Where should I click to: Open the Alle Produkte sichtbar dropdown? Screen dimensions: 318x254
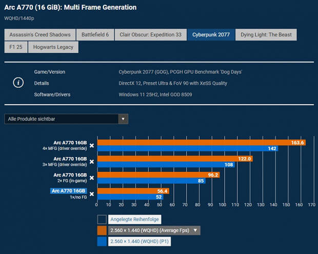point(66,119)
